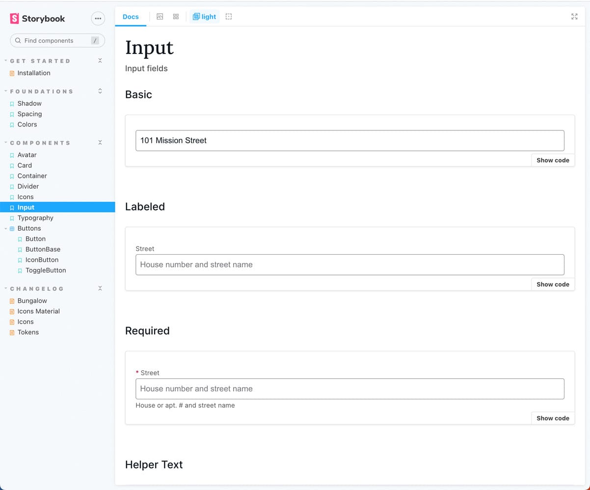Expand all in Foundations section

(x=100, y=91)
